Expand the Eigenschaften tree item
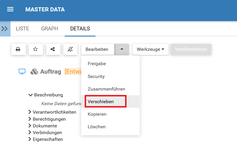This screenshot has height=168, width=237. (30, 139)
